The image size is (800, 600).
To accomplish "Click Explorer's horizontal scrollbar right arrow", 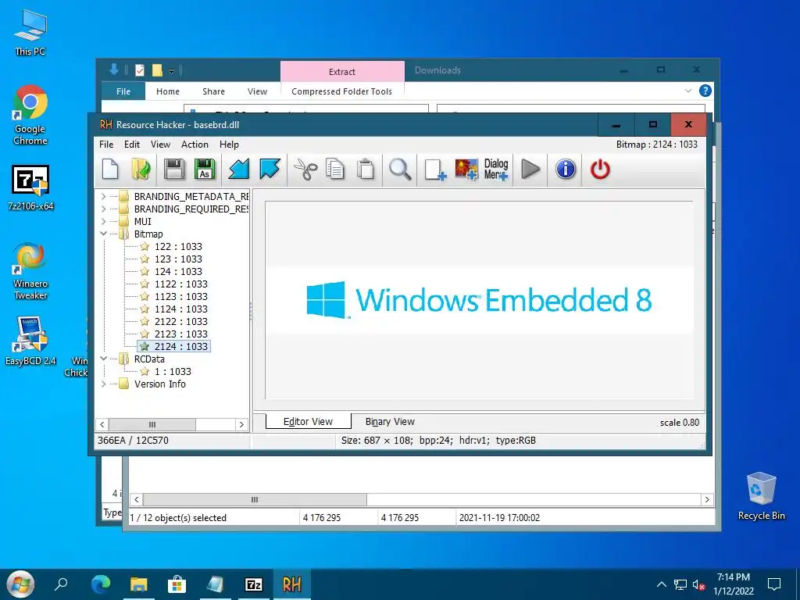I will click(707, 499).
